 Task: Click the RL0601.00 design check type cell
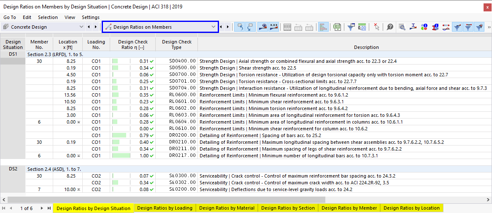tap(177, 101)
